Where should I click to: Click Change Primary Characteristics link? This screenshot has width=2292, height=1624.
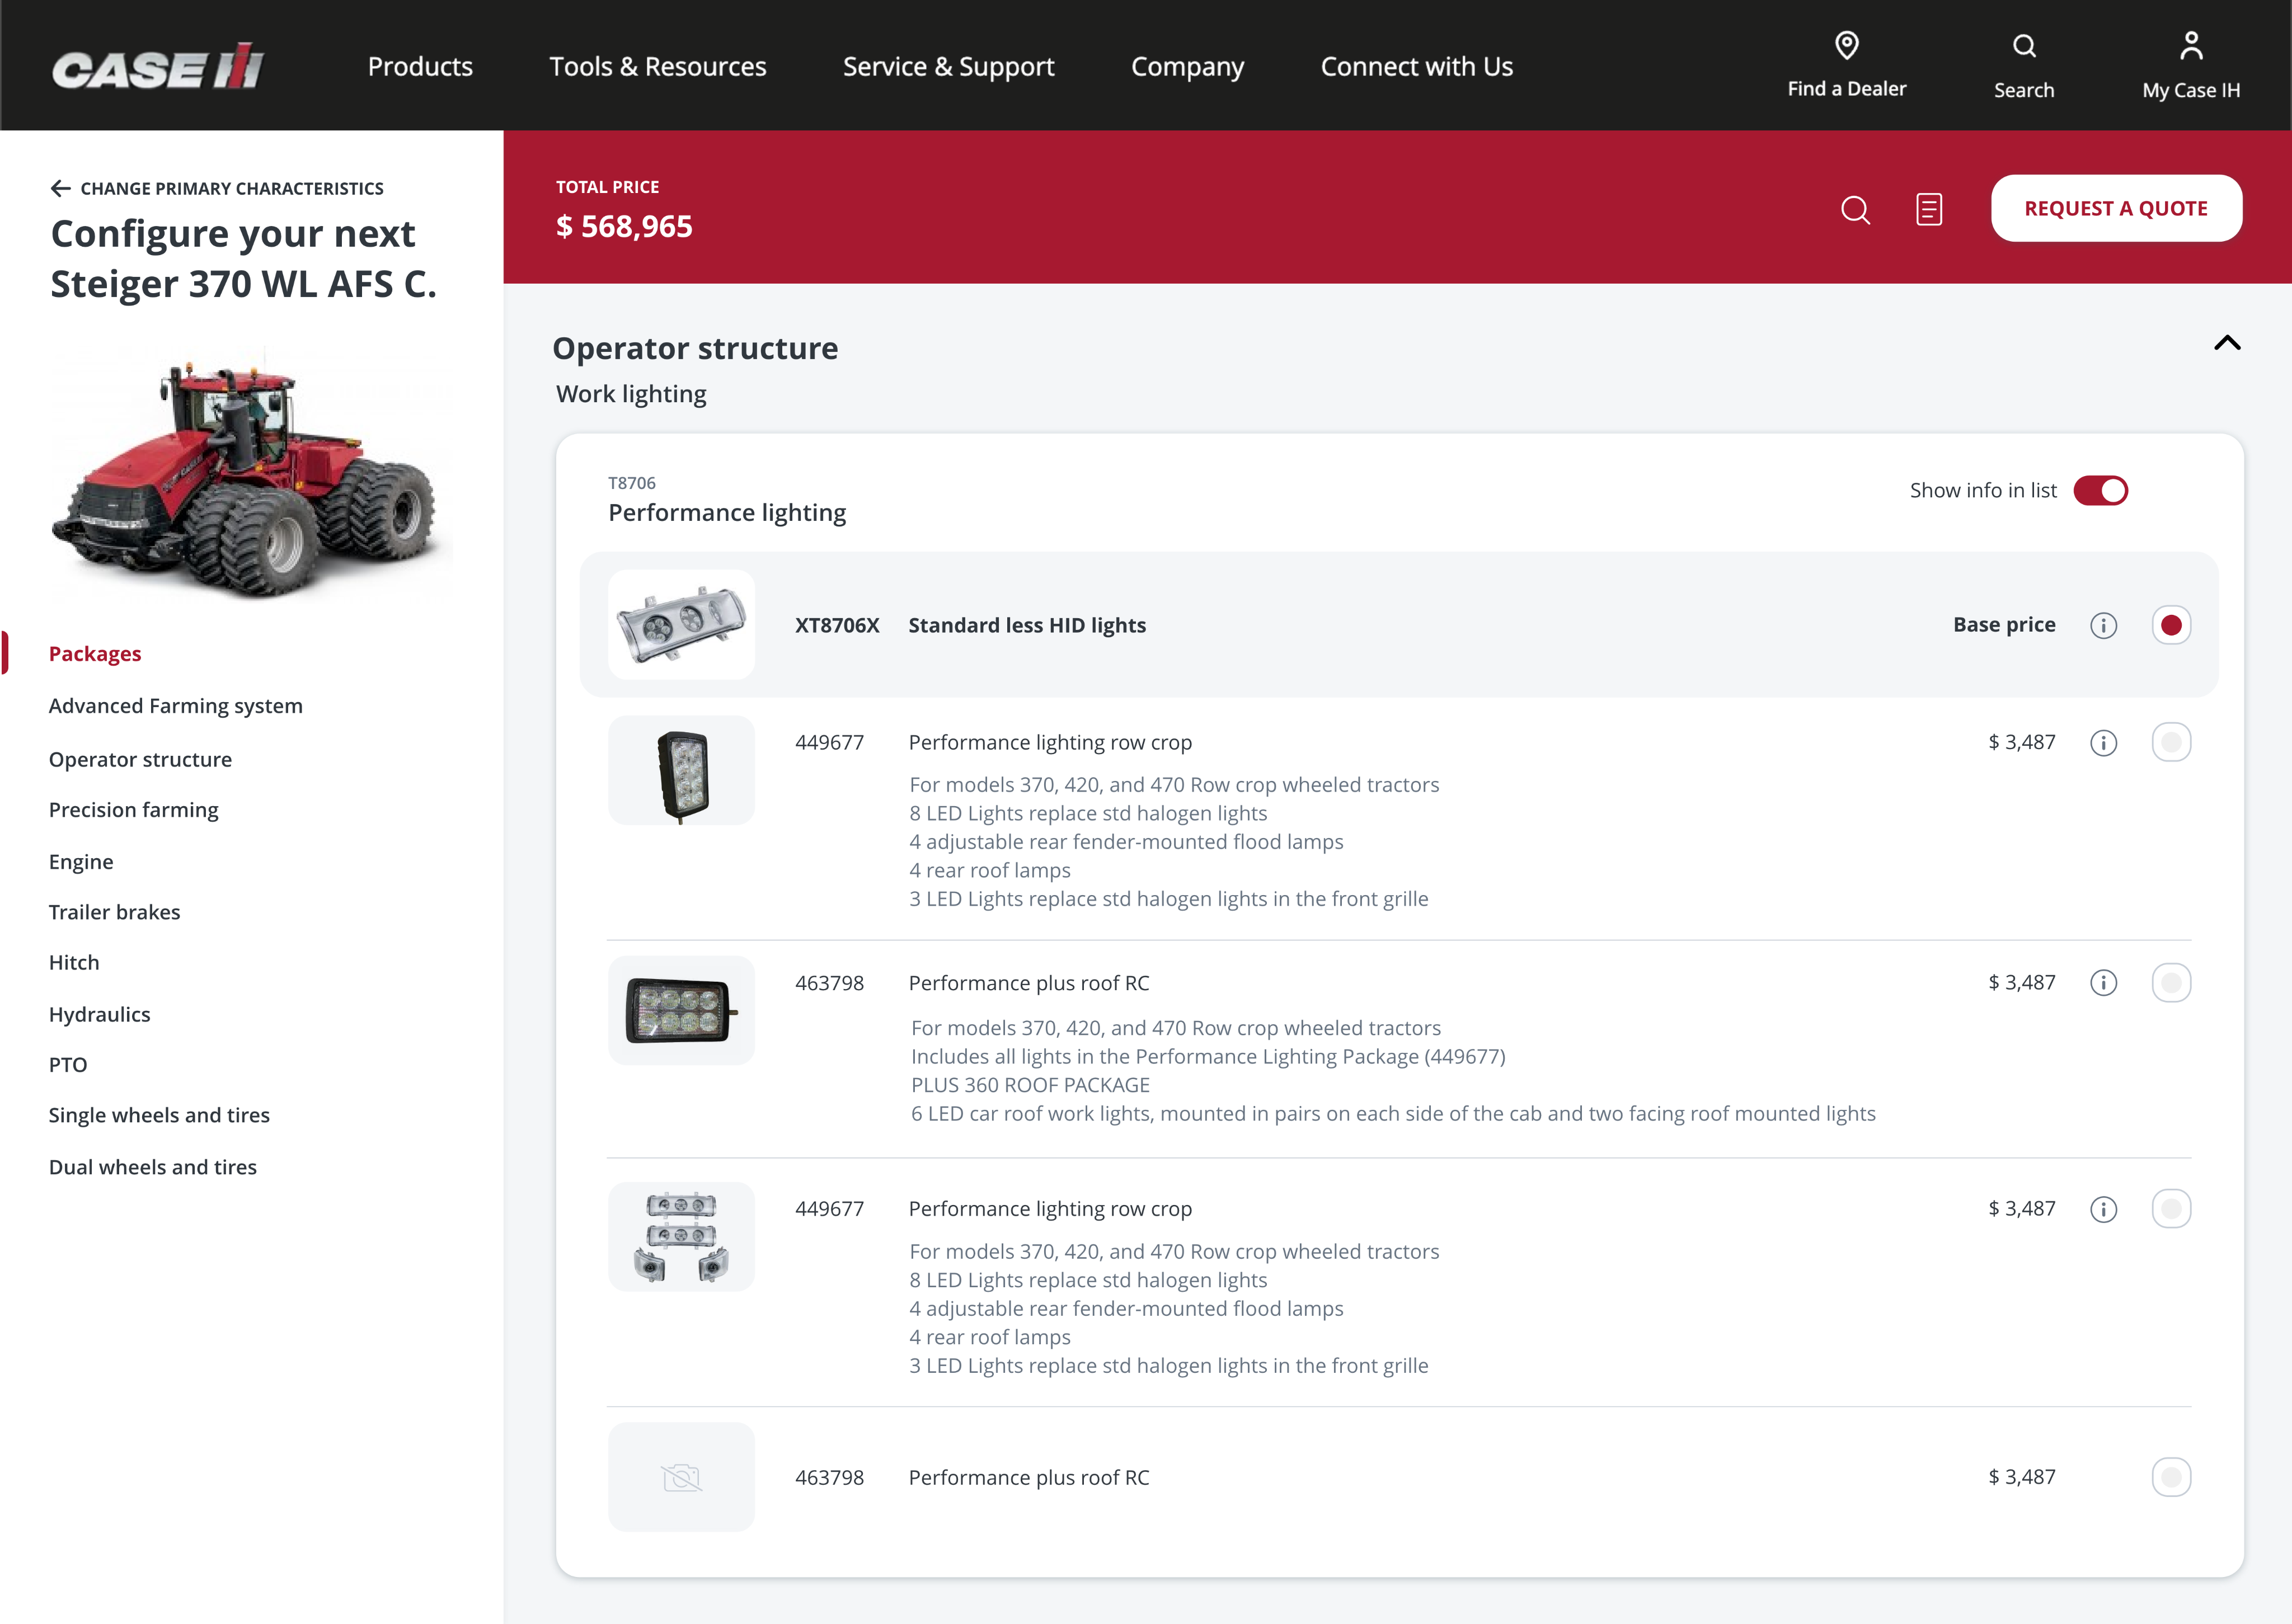pyautogui.click(x=232, y=188)
